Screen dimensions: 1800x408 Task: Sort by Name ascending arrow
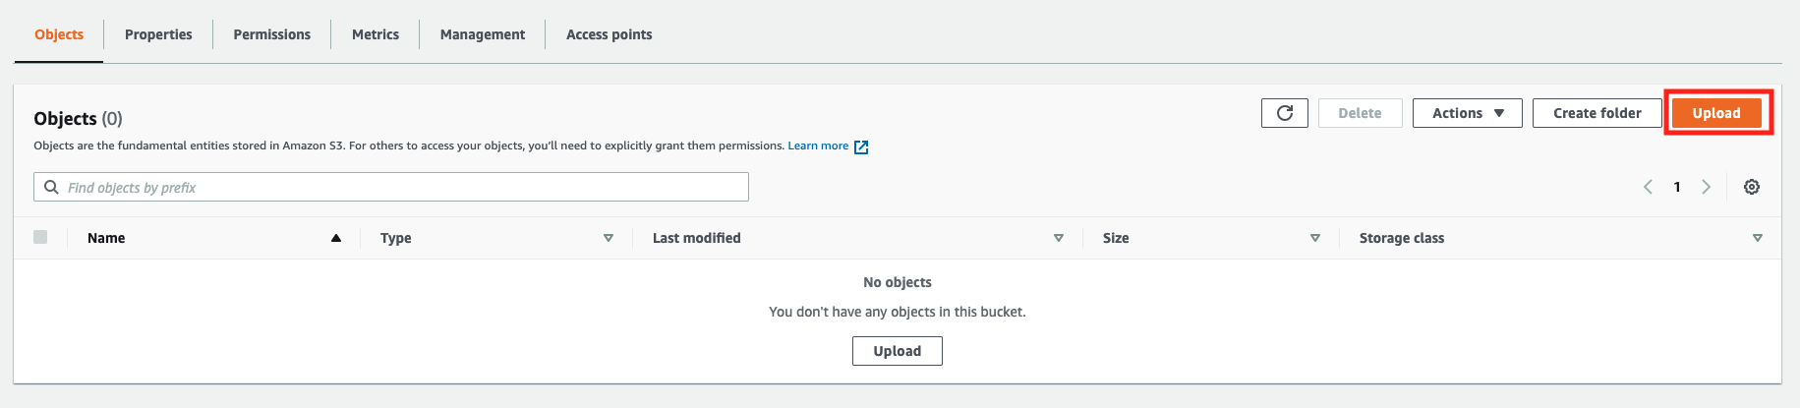(x=336, y=238)
